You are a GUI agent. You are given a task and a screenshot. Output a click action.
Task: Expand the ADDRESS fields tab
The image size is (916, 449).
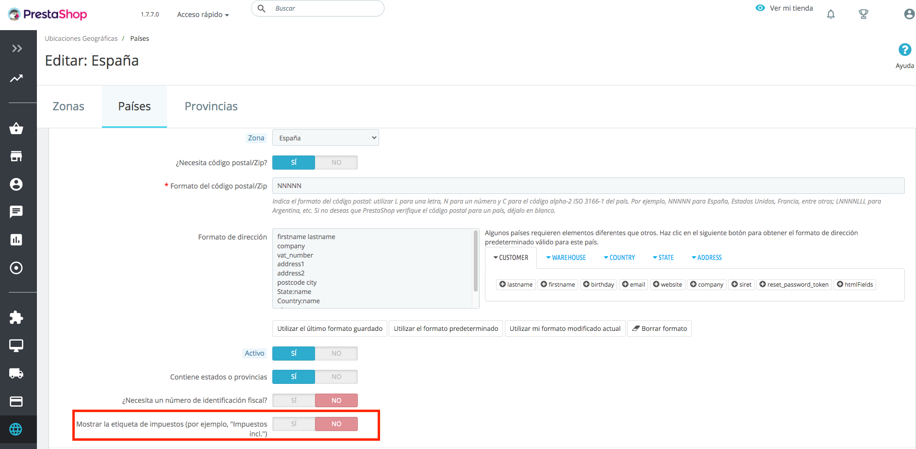click(x=707, y=258)
